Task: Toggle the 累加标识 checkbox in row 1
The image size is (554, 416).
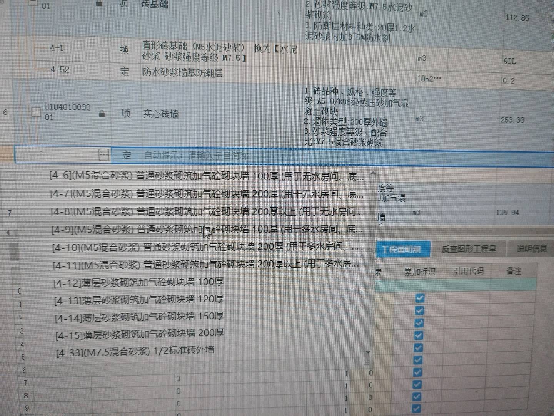Action: [420, 298]
